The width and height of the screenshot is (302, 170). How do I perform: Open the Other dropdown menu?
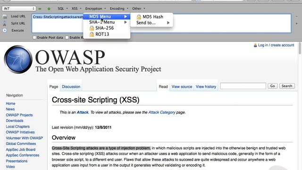pyautogui.click(x=138, y=8)
